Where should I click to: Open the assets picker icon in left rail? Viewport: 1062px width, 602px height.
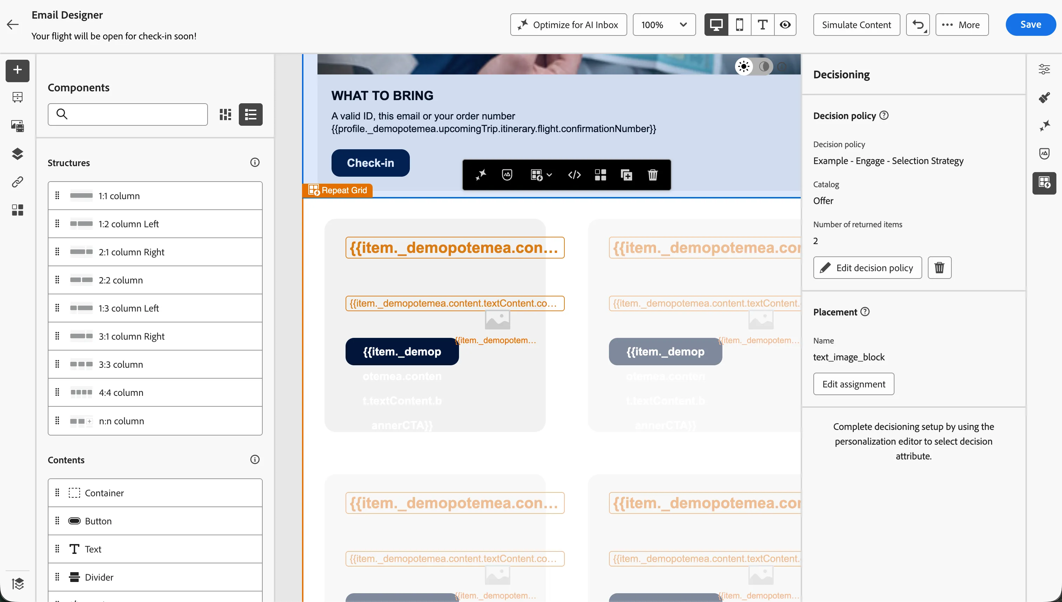17,126
